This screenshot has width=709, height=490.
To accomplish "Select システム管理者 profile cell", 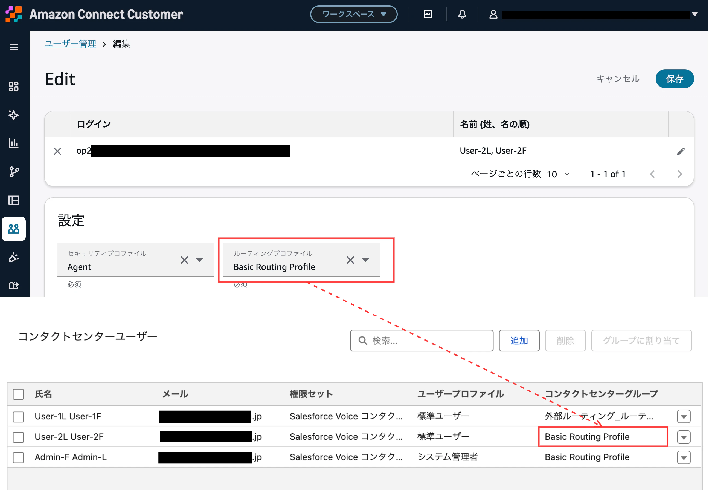I will click(x=448, y=457).
